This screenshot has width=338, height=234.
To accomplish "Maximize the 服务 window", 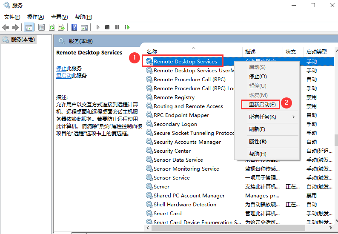I will pyautogui.click(x=313, y=5).
